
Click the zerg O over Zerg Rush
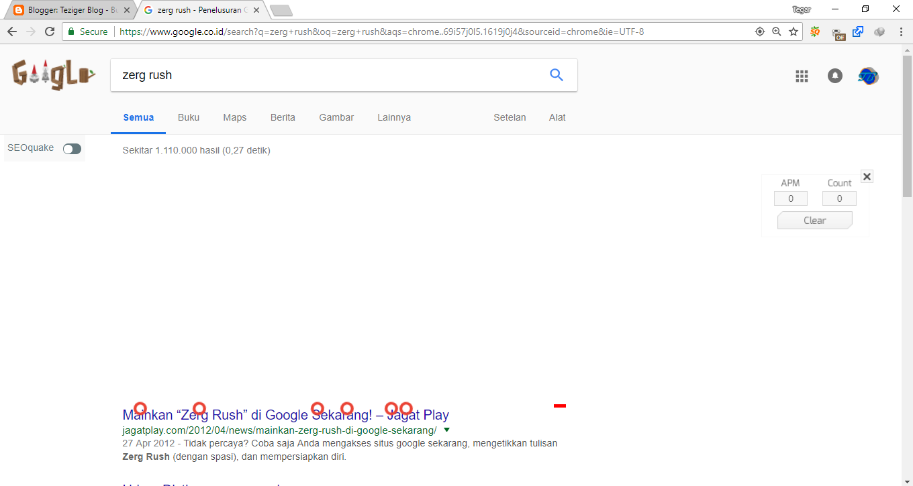tap(199, 408)
